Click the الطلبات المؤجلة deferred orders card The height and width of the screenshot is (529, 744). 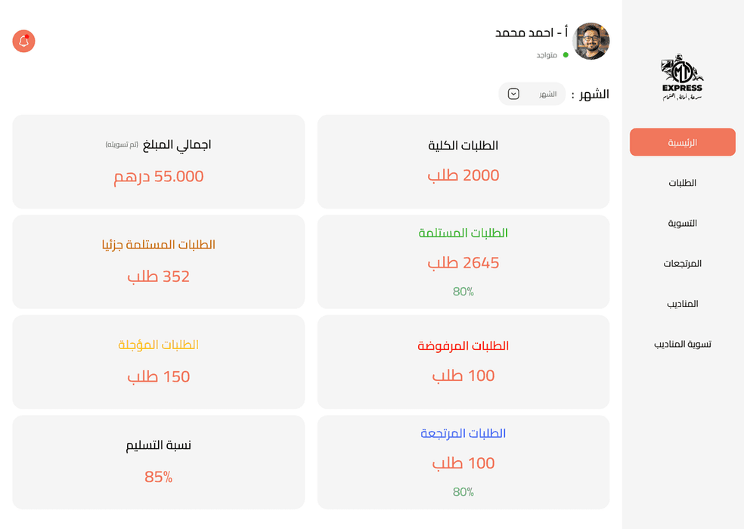[x=158, y=361]
